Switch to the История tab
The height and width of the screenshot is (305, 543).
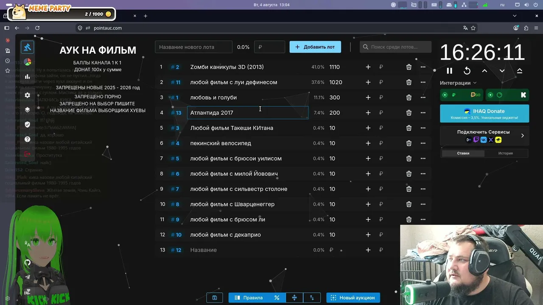506,153
